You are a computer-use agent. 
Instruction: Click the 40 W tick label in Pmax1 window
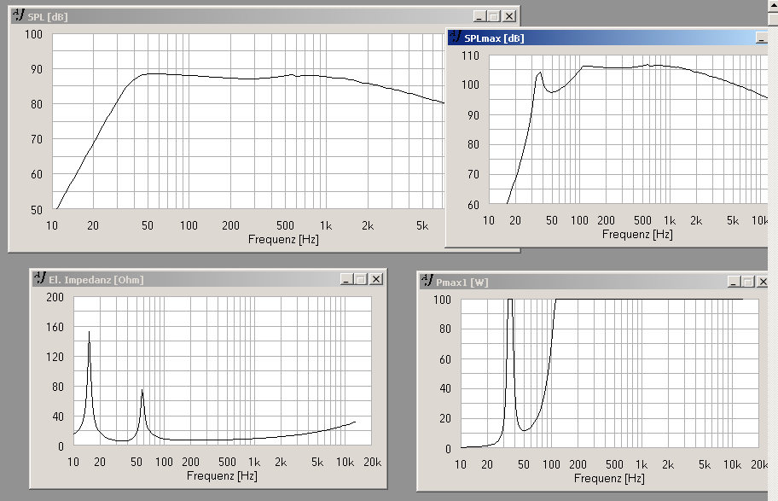coord(445,389)
